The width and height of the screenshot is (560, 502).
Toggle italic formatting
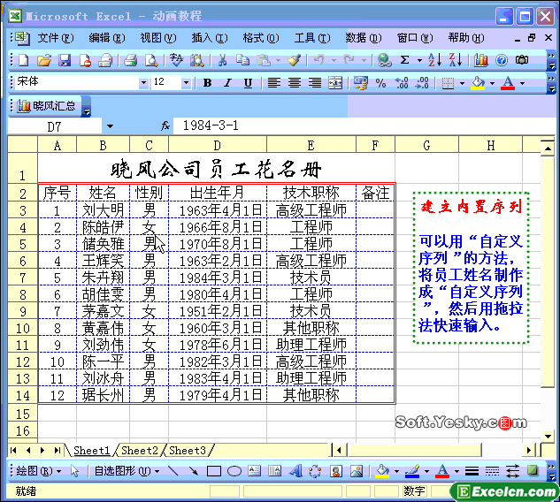point(227,83)
